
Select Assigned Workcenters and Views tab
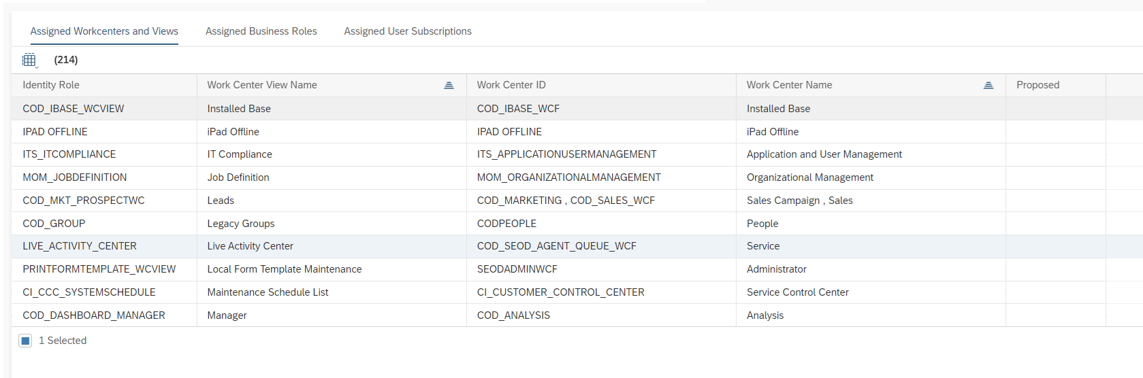click(104, 31)
